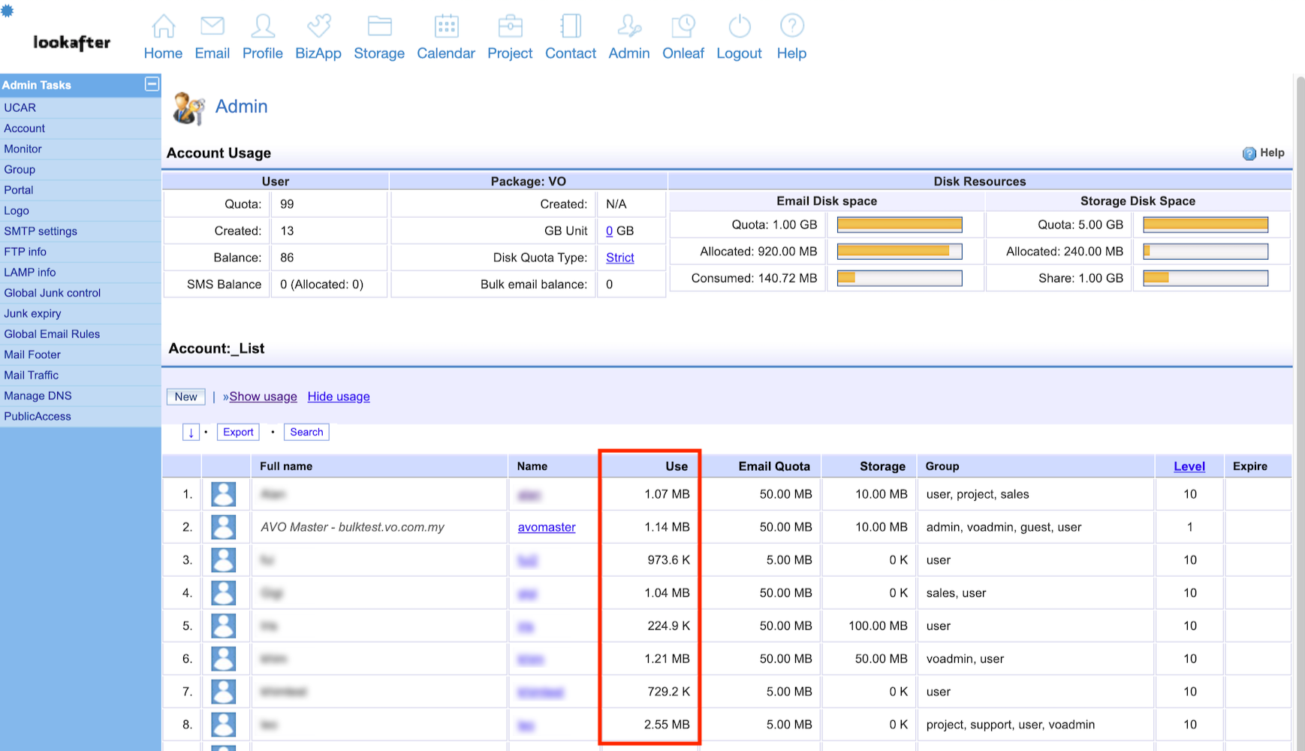1305x751 pixels.
Task: Open the Onleaf clock icon
Action: [683, 27]
